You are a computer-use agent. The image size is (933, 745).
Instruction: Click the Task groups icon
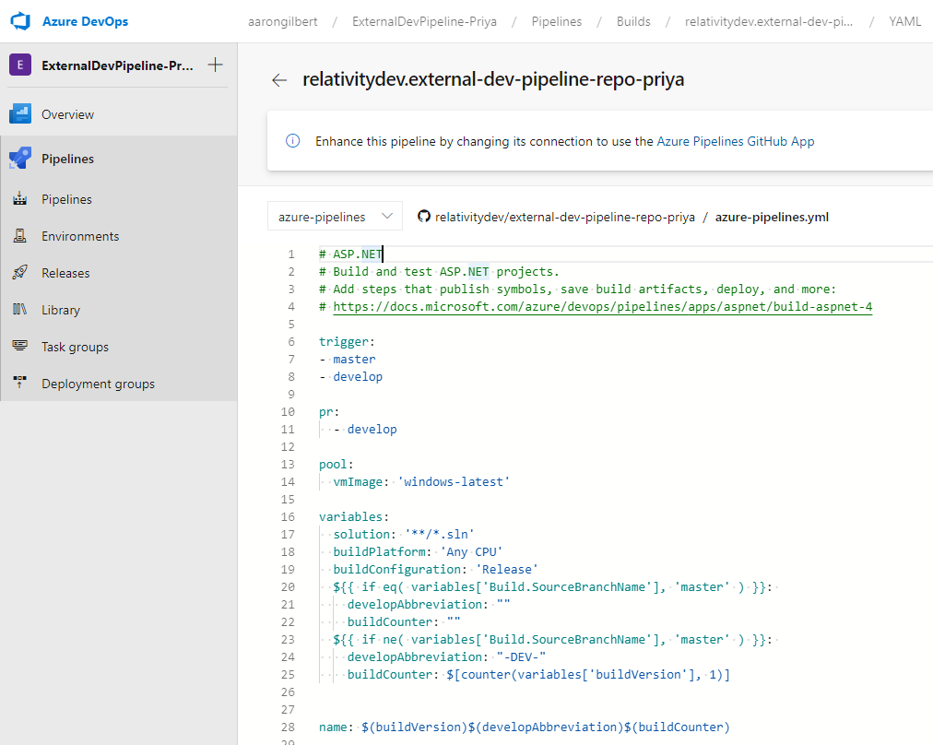20,345
